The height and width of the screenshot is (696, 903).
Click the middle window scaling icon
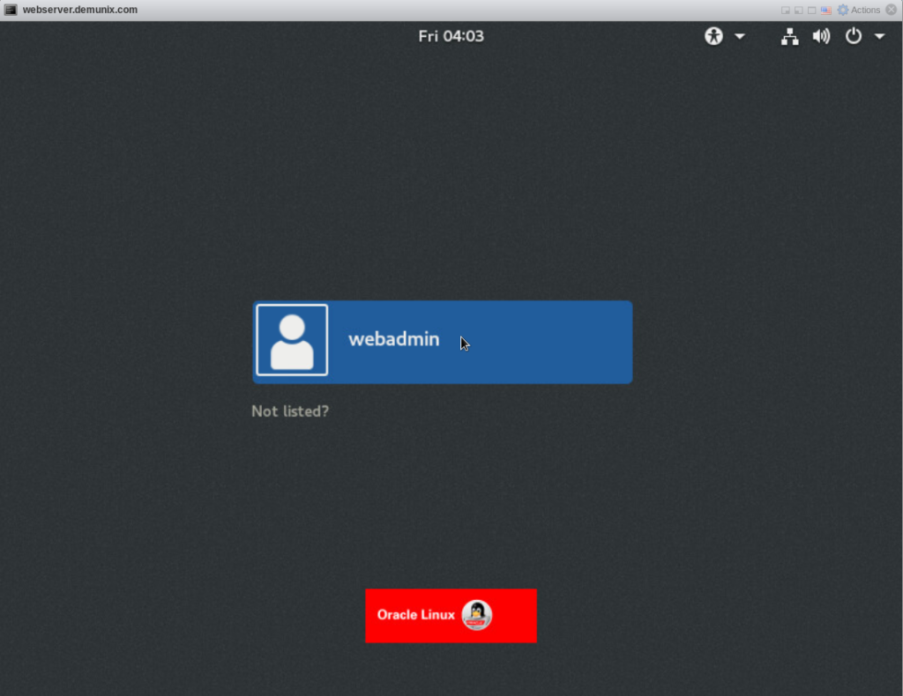798,10
